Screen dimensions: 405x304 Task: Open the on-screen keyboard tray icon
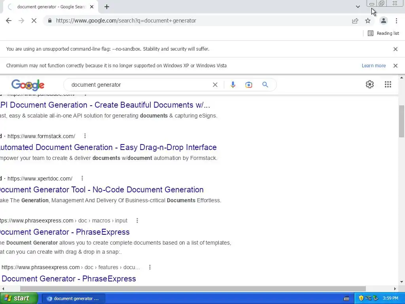(346, 298)
